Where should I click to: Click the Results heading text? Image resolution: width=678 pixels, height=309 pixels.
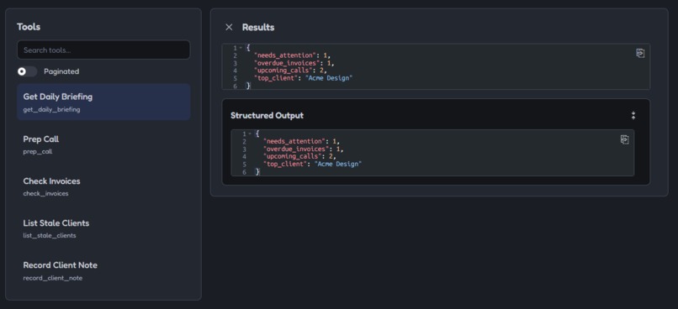pos(258,27)
